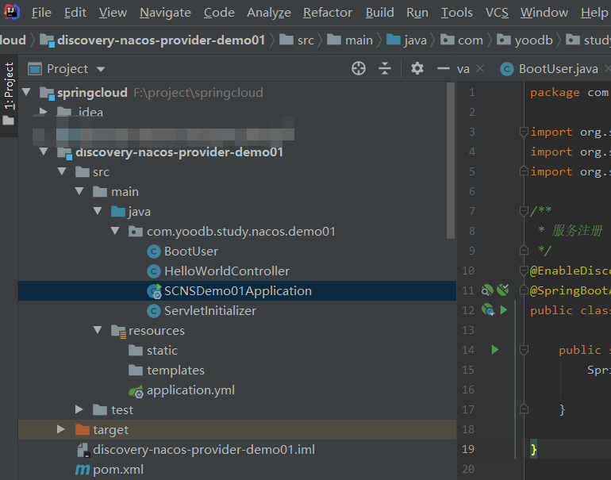Image resolution: width=611 pixels, height=480 pixels.
Task: Click the target folder icon
Action: 83,430
